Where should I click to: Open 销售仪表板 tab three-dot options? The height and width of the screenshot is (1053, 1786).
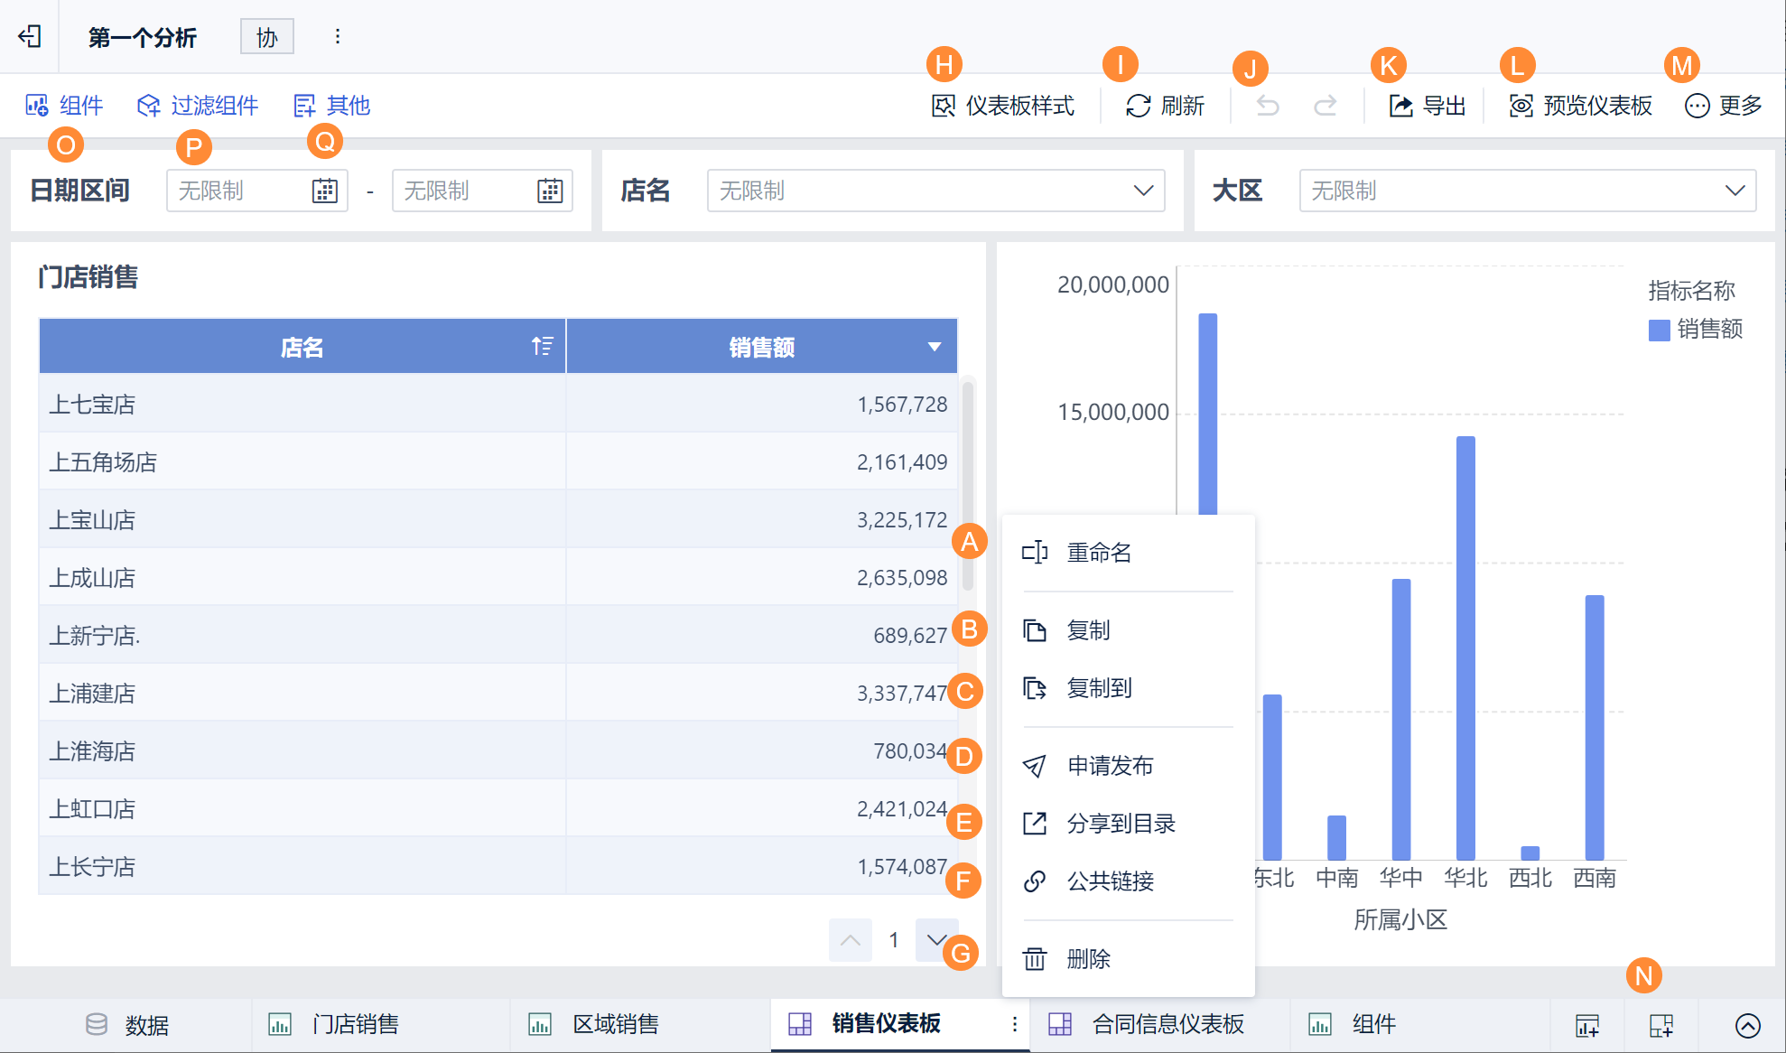[1014, 1023]
